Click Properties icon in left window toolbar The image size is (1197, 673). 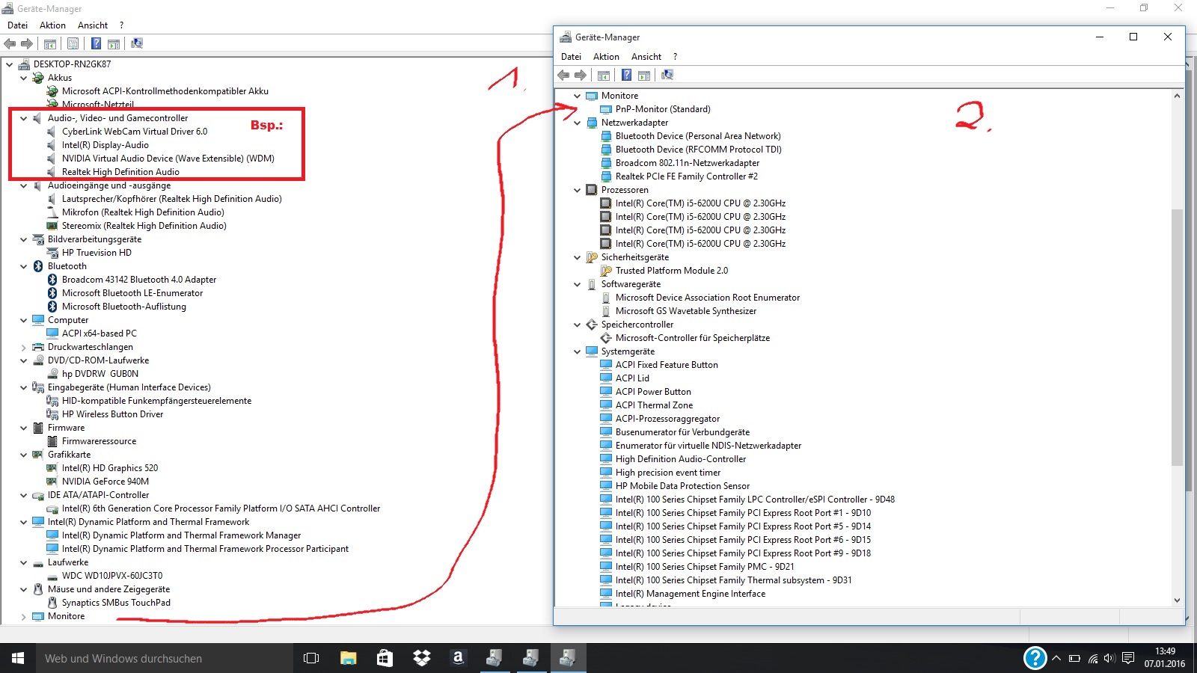tap(73, 43)
